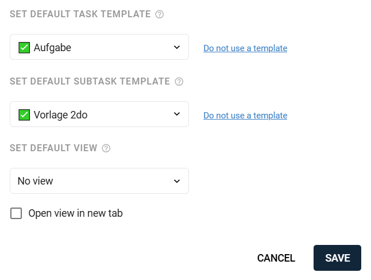Viewport: 371px width, 280px height.
Task: Click "Do not use a template" link beside Vorlage 2do
Action: pos(245,116)
